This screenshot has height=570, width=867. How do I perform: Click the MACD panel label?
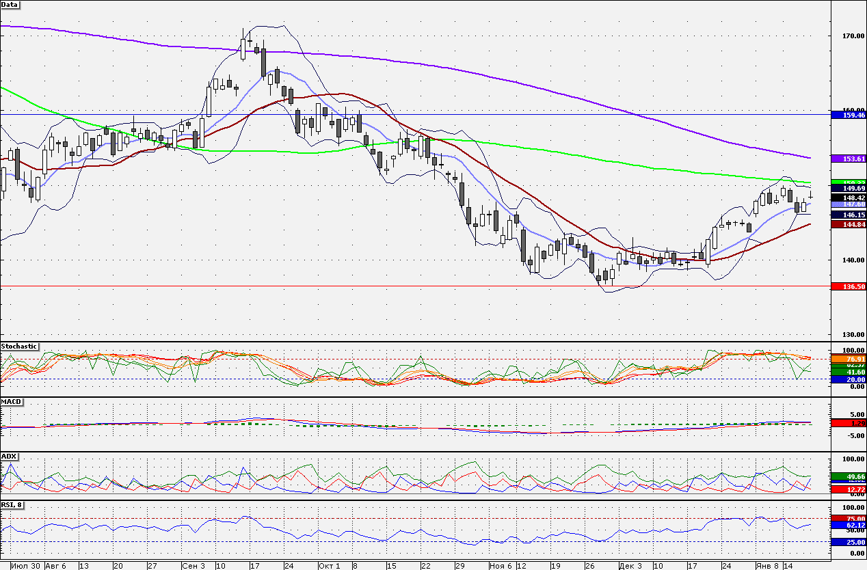pyautogui.click(x=11, y=401)
